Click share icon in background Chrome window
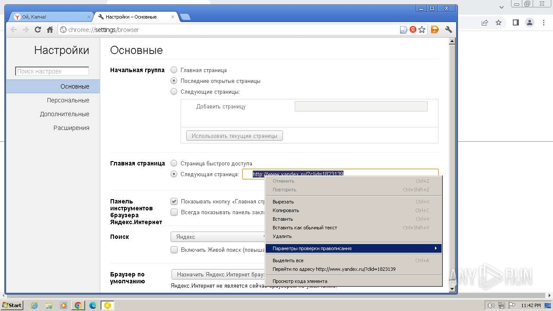The height and width of the screenshot is (311, 553). [485, 22]
